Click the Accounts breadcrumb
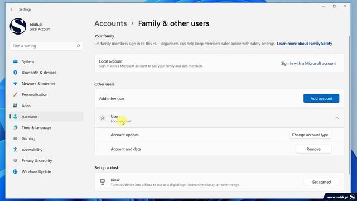Image resolution: width=357 pixels, height=201 pixels. coord(110,23)
